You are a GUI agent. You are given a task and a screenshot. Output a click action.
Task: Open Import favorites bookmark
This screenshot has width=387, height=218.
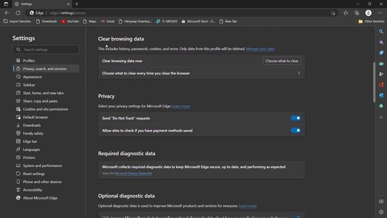(x=18, y=22)
